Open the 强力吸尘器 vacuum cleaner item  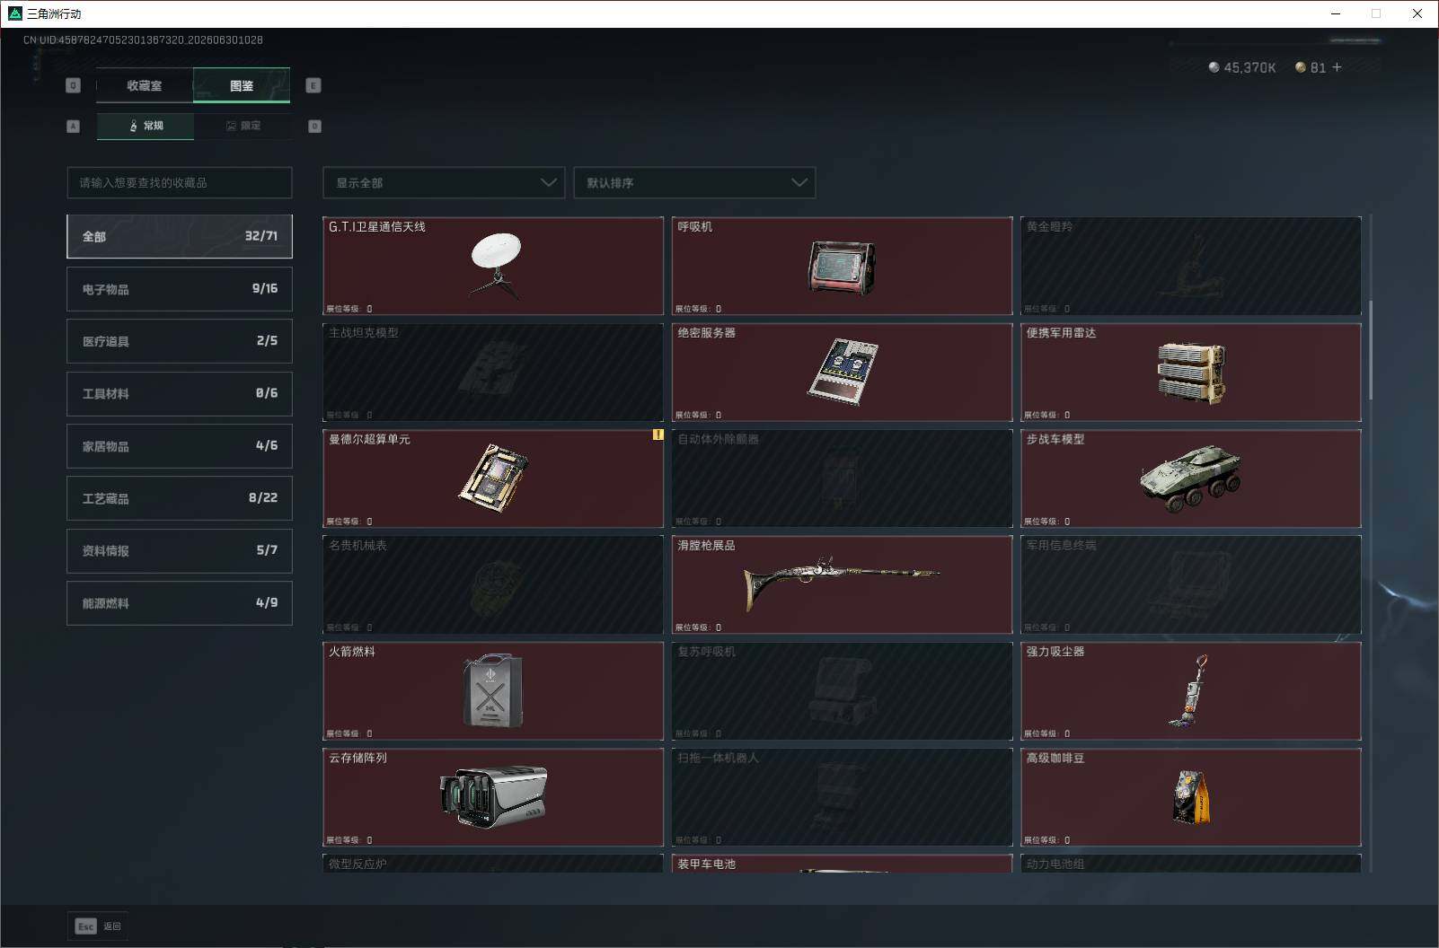click(x=1191, y=690)
